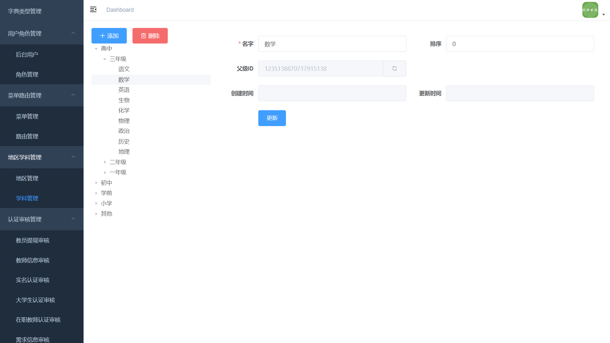Collapse the 认证审核管理 sidebar section
Viewport: 610px width, 343px height.
pyautogui.click(x=42, y=219)
